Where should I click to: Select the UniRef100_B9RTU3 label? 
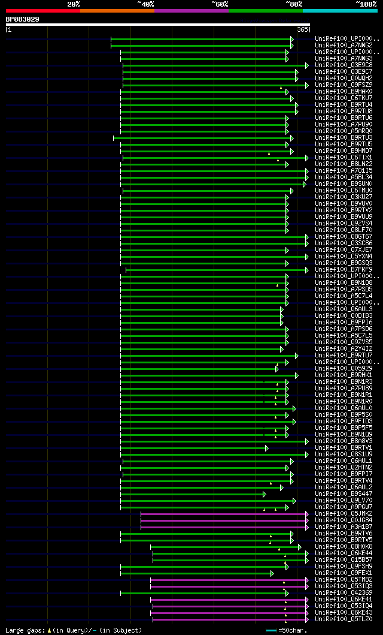point(344,138)
